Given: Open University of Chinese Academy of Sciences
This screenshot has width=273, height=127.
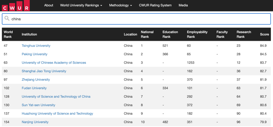Looking at the screenshot, I should point(54,62).
